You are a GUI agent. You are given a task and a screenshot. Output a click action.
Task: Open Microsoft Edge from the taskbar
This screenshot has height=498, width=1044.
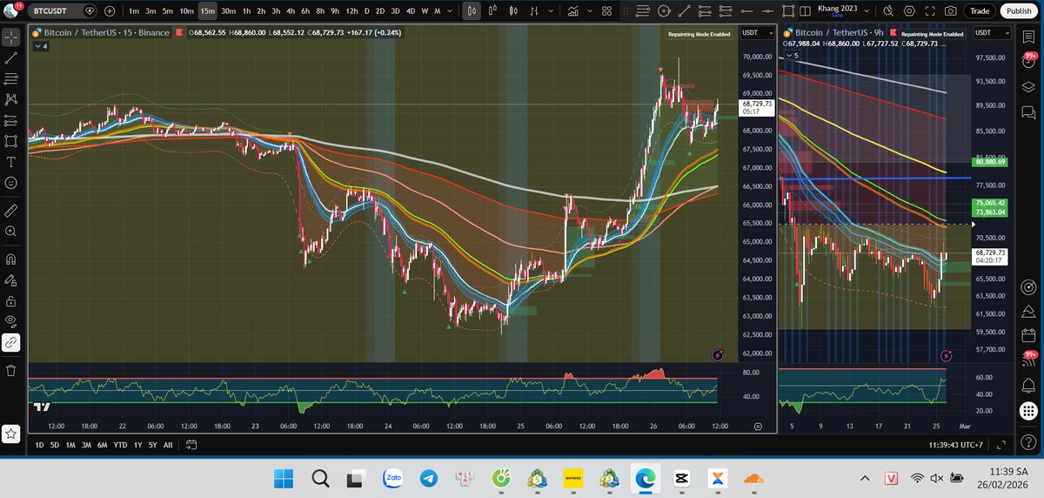point(645,478)
